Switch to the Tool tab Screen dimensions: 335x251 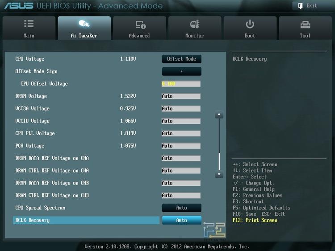[x=306, y=28]
